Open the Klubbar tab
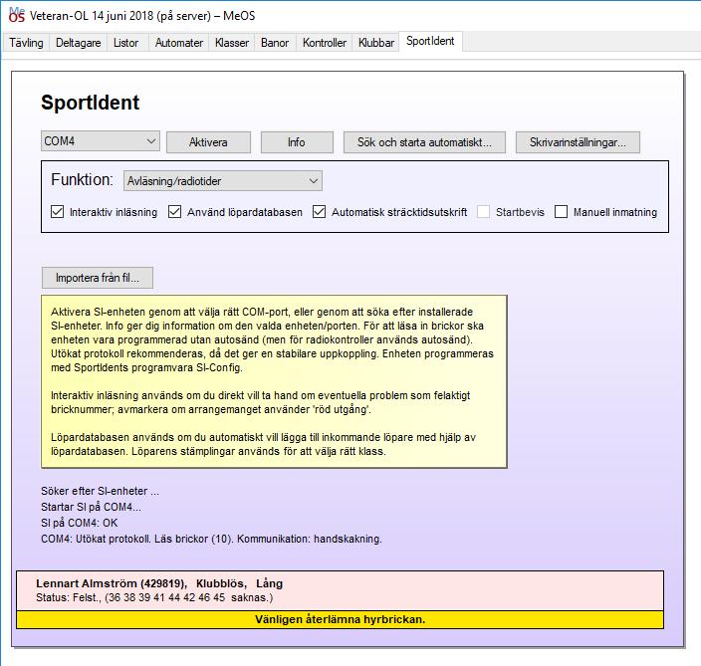Image resolution: width=701 pixels, height=666 pixels. point(376,43)
